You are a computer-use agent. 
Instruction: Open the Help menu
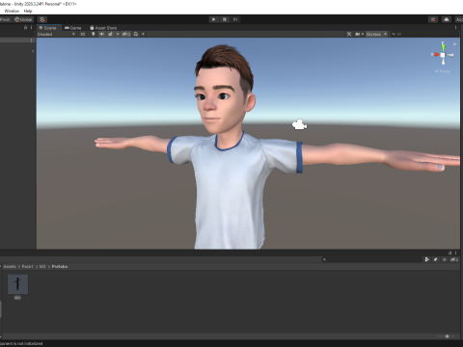[28, 11]
